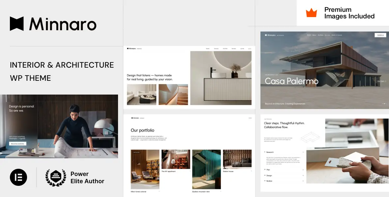
Task: Open the hamburger menu in interiors mockup
Action: 250,49
